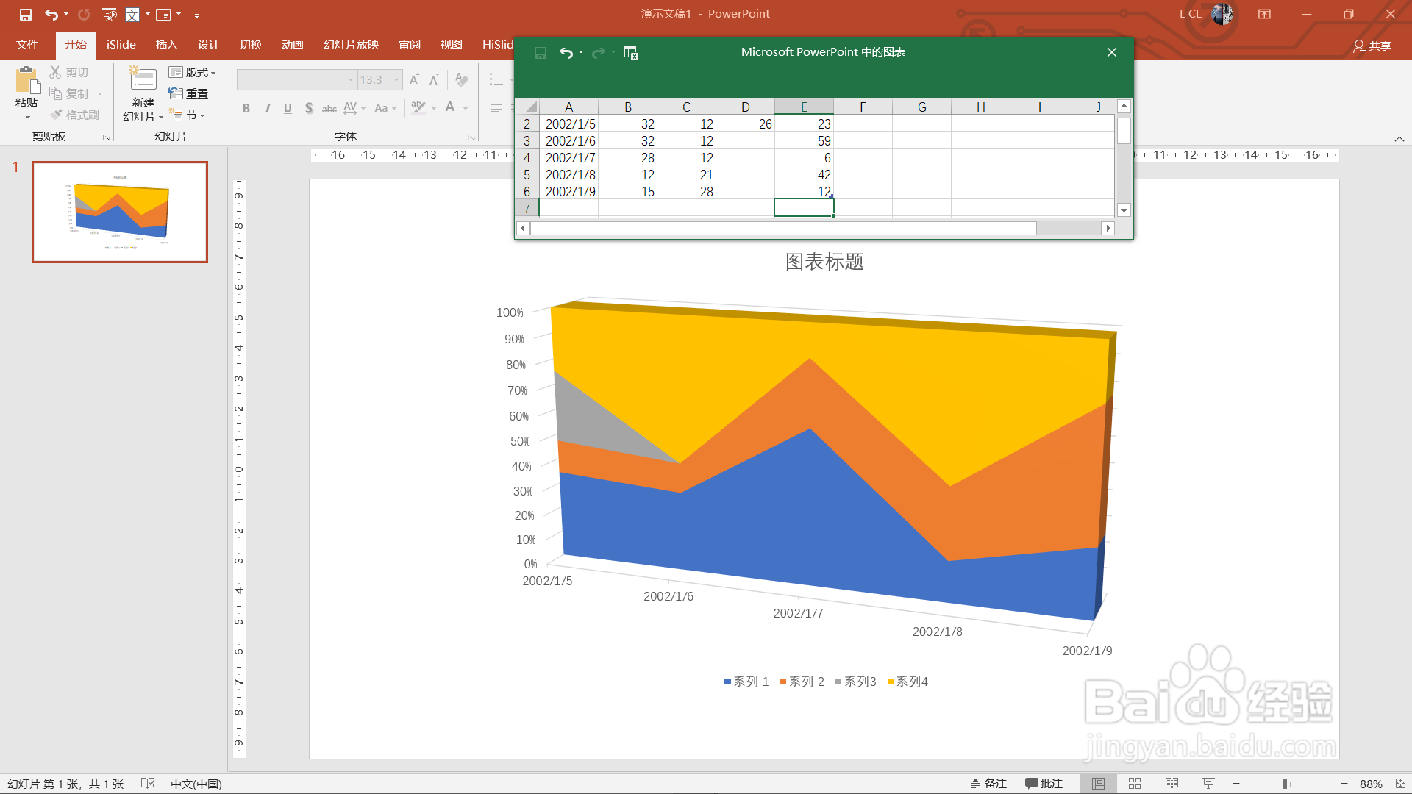Select slide 1 thumbnail in panel
Viewport: 1412px width, 794px height.
pyautogui.click(x=120, y=212)
